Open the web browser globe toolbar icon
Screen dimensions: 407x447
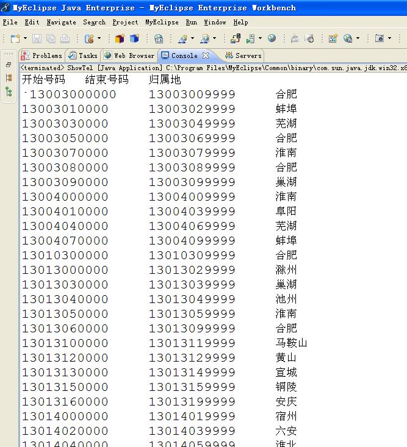(x=272, y=38)
